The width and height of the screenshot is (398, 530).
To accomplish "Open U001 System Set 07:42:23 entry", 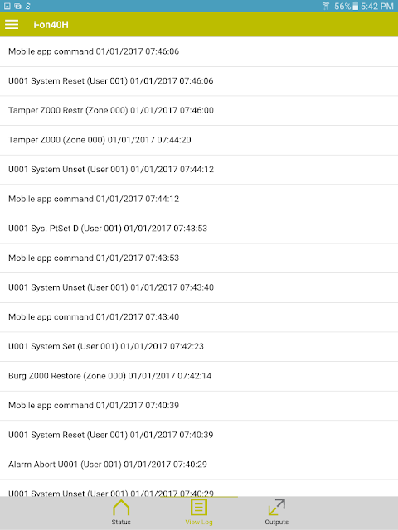I will (x=199, y=346).
